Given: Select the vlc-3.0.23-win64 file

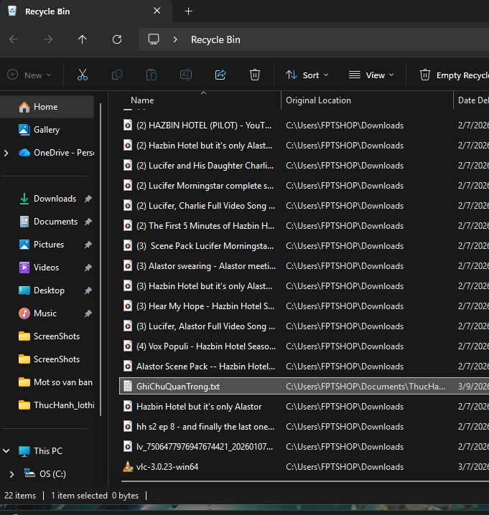Looking at the screenshot, I should point(304,467).
